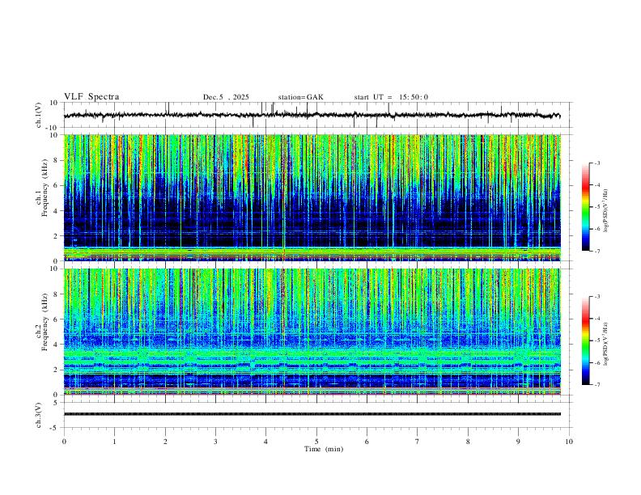This screenshot has width=641, height=495.
Task: Click the "-7" tick on ch.2 colorbar
Action: tap(596, 385)
